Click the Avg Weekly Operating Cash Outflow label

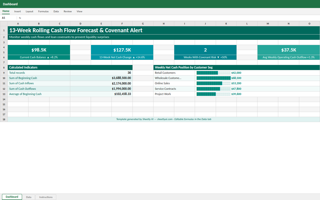click(x=289, y=57)
